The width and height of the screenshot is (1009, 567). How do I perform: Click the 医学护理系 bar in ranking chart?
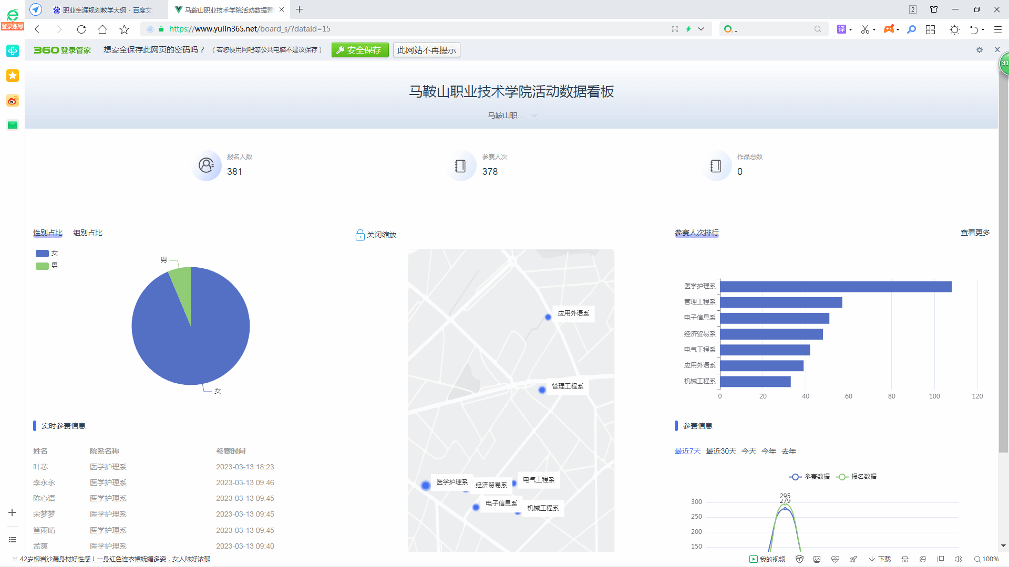pyautogui.click(x=836, y=287)
